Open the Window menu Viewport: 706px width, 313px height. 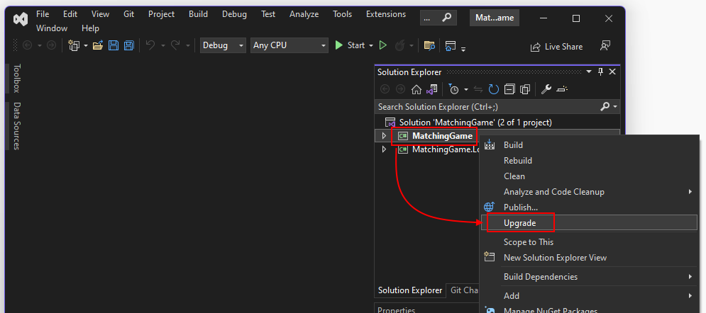(x=52, y=28)
